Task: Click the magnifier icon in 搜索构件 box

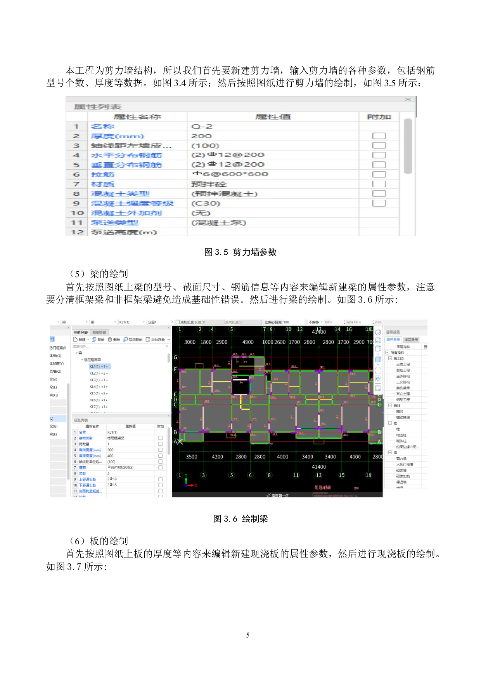Action: pos(167,346)
